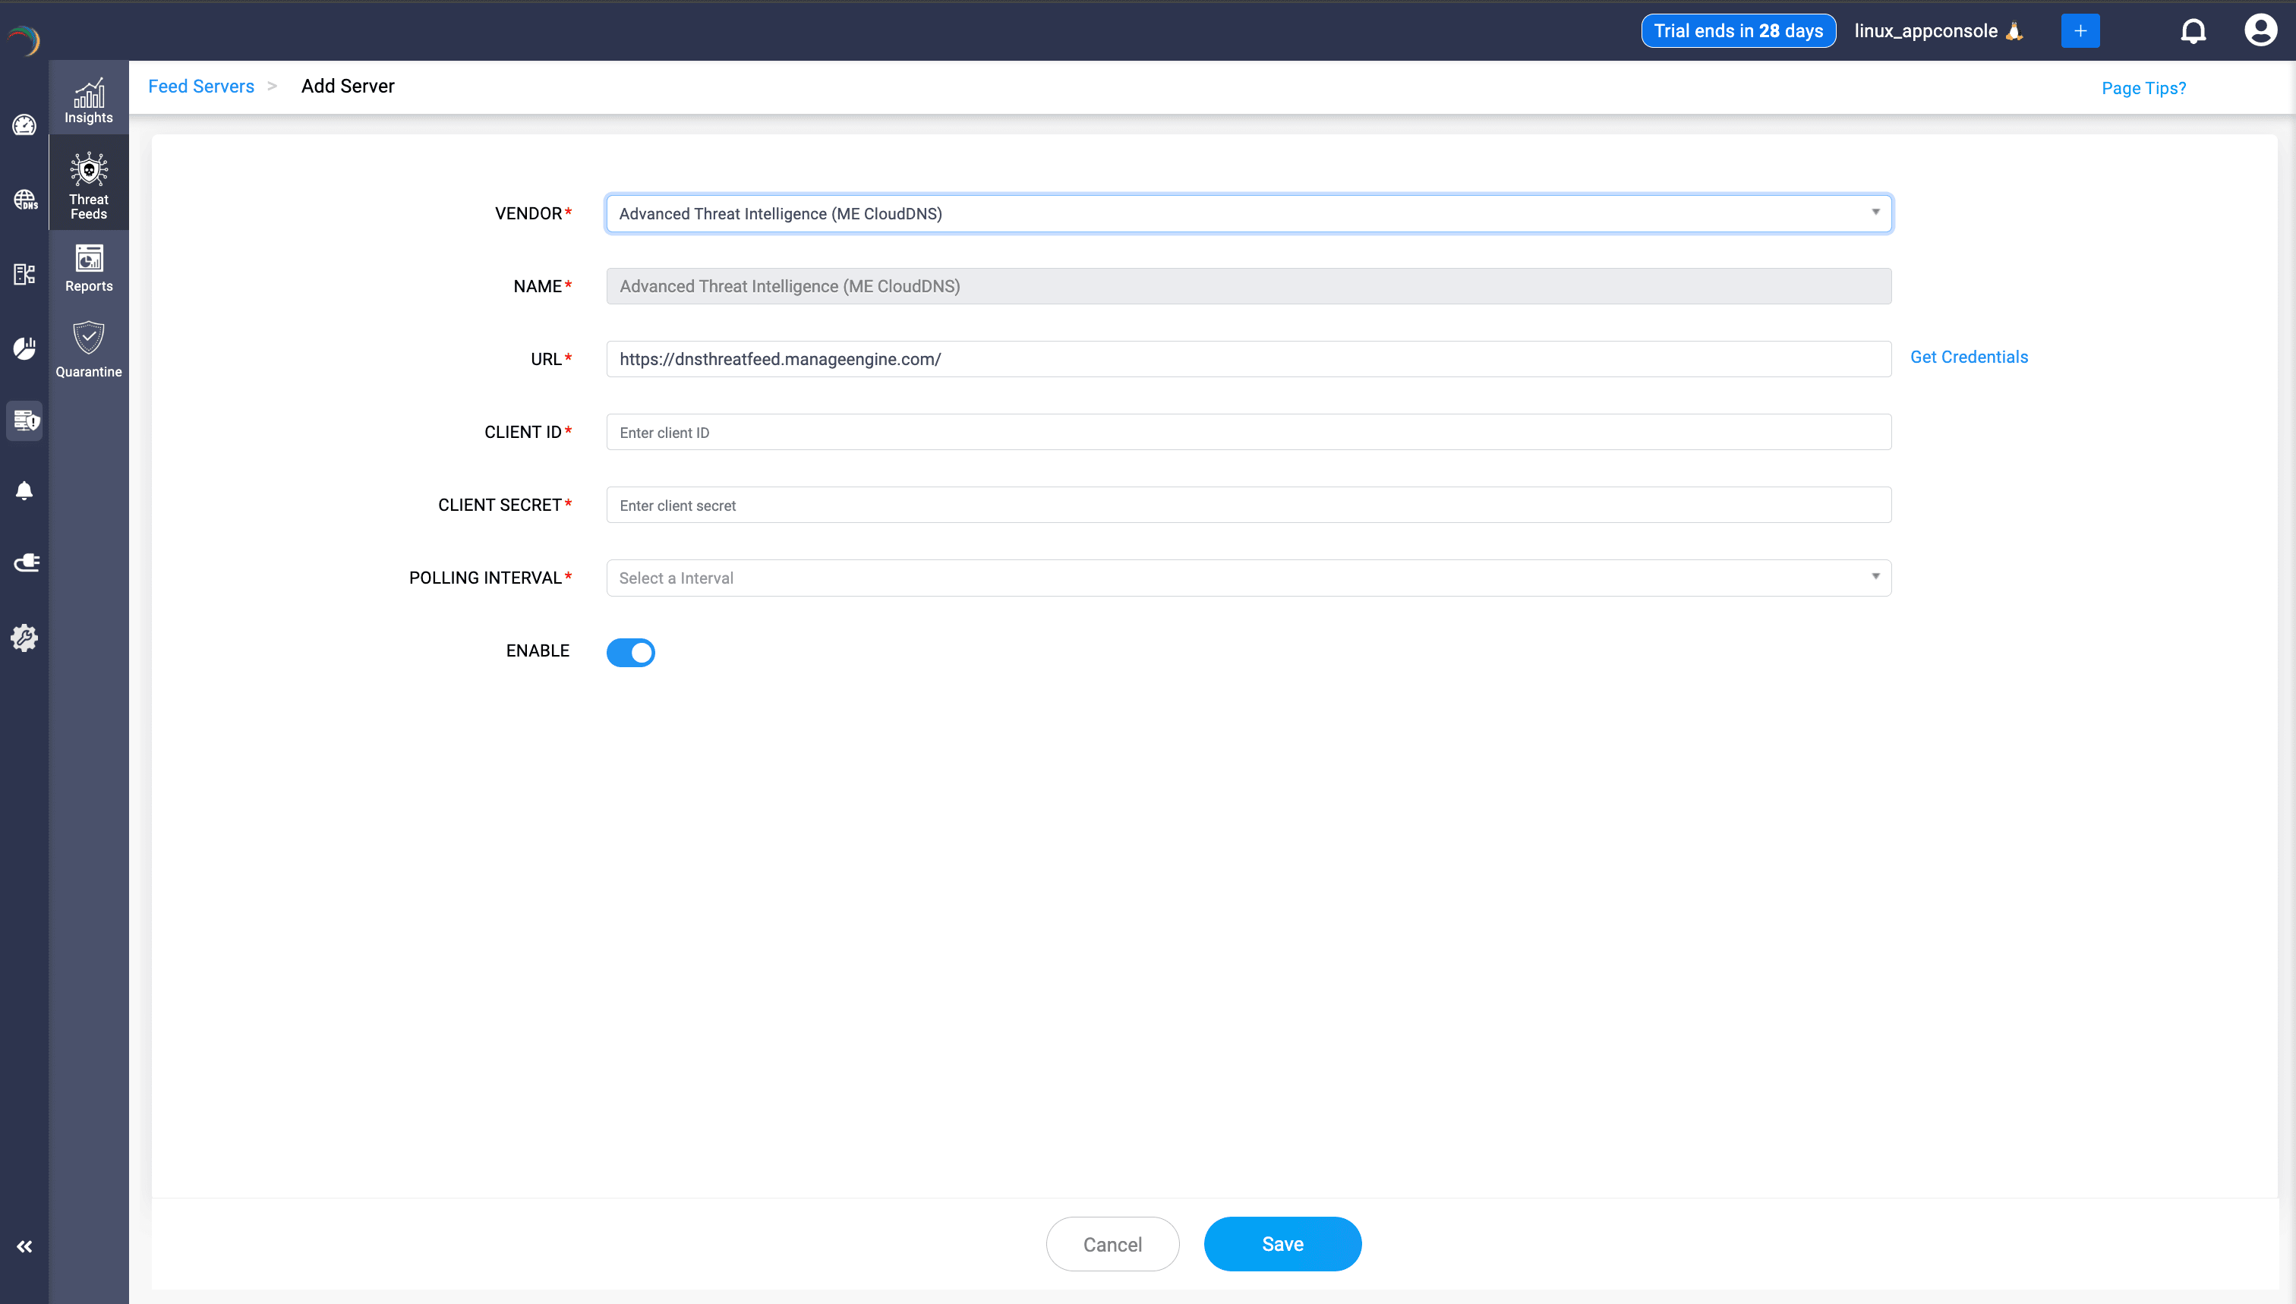The image size is (2296, 1304).
Task: Open the bell alerts icon in left sidebar
Action: 24,490
